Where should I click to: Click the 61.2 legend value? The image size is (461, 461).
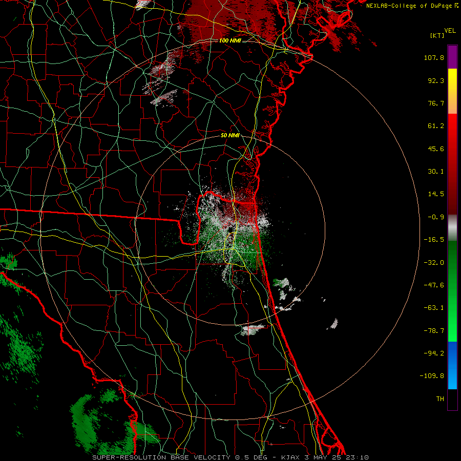click(436, 126)
